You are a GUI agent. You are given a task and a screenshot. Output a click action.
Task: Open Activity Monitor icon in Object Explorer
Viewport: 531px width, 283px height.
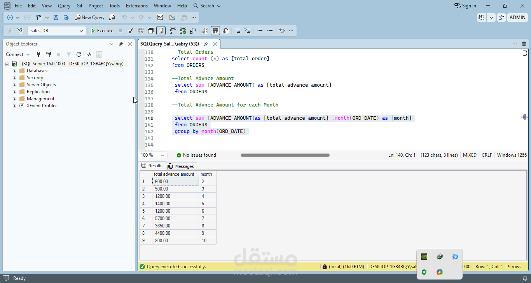click(89, 54)
